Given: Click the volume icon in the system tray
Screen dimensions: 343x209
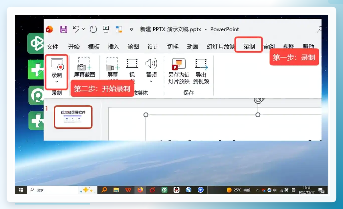Looking at the screenshot, I should [x=275, y=190].
